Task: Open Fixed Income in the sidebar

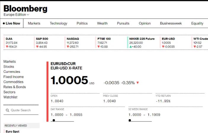Action: pos(14,77)
